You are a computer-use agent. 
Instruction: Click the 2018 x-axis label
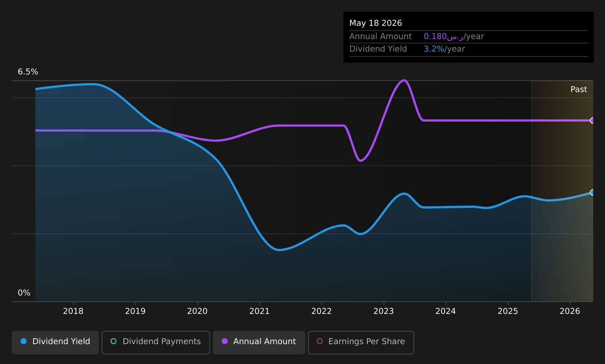click(73, 311)
